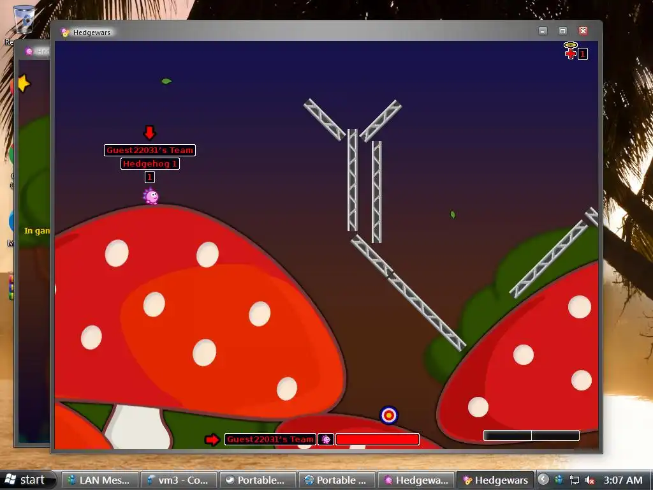Click the "Hedgehog 1" name label
This screenshot has height=490, width=653.
pos(150,164)
